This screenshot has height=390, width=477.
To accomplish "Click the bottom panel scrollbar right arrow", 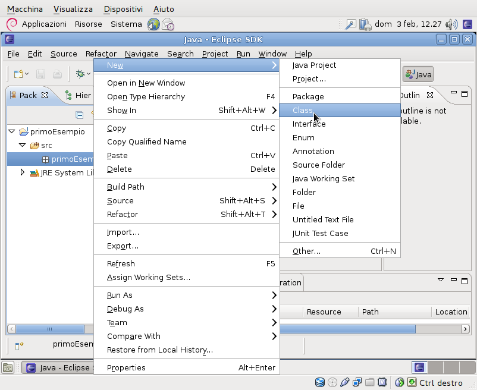I will (465, 329).
